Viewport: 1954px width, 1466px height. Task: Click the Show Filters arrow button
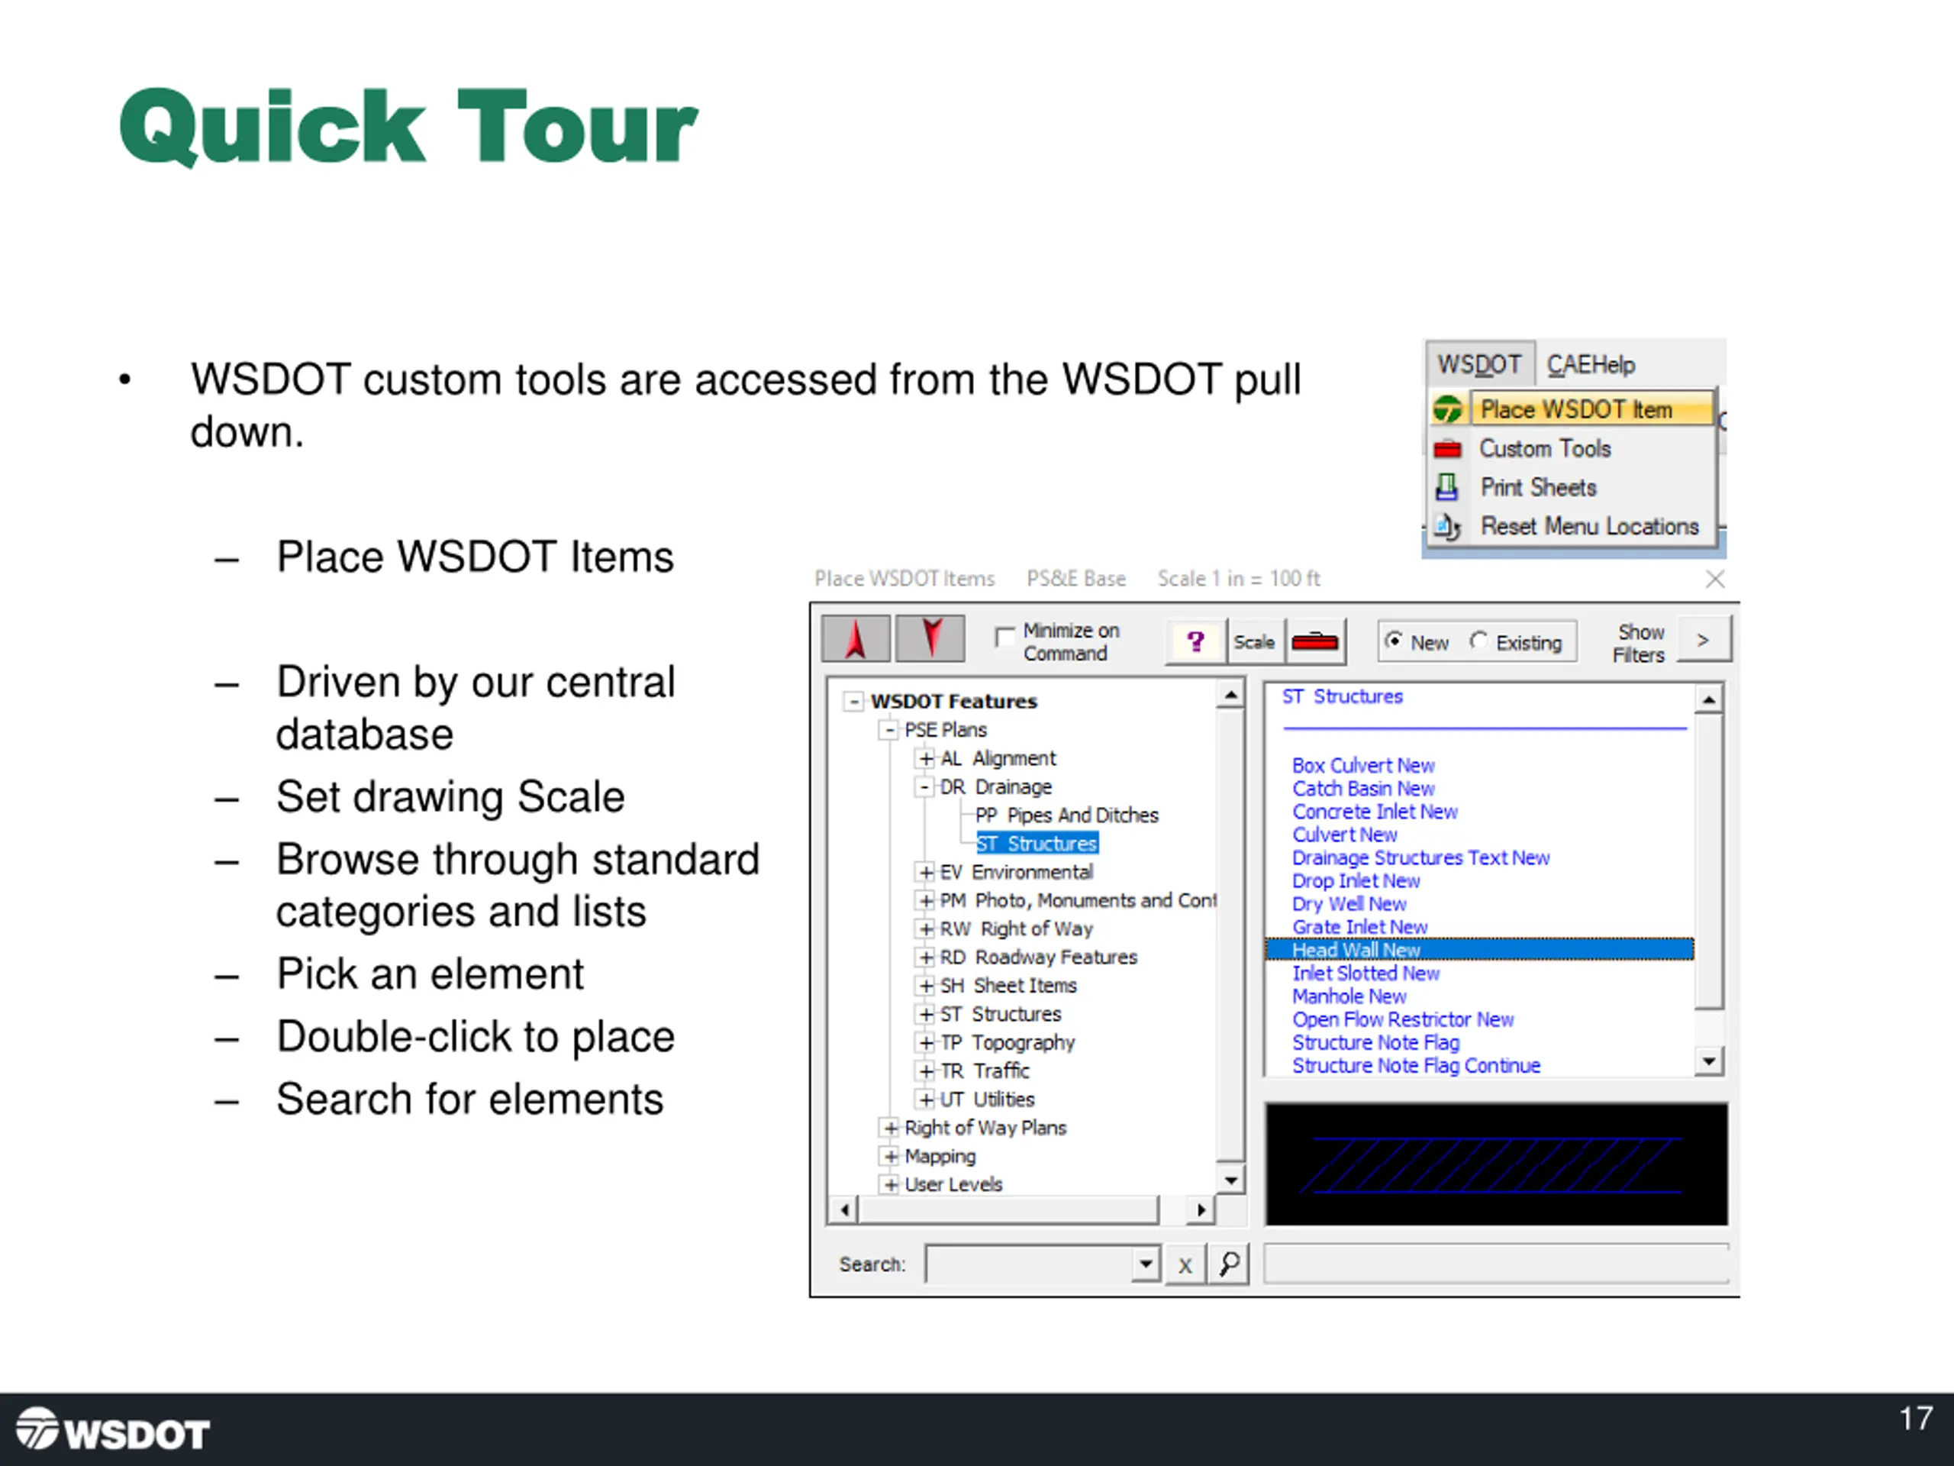coord(1703,639)
